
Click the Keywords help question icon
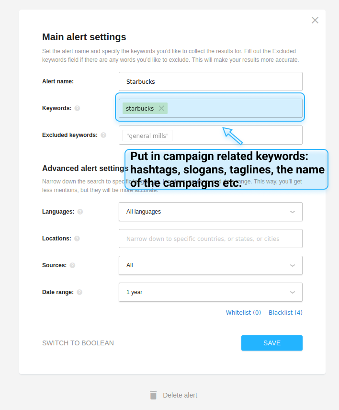pos(77,108)
